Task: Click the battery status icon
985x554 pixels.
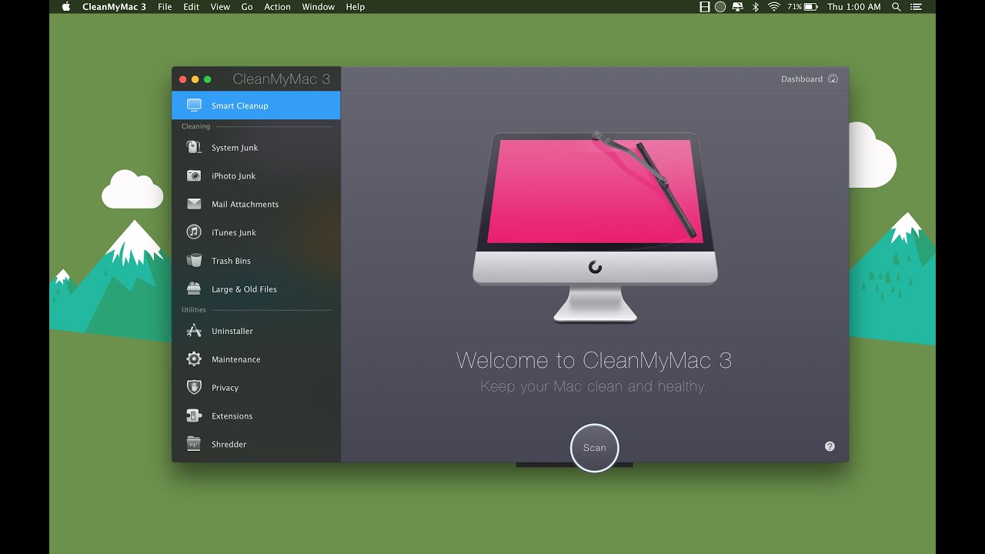Action: (x=810, y=7)
